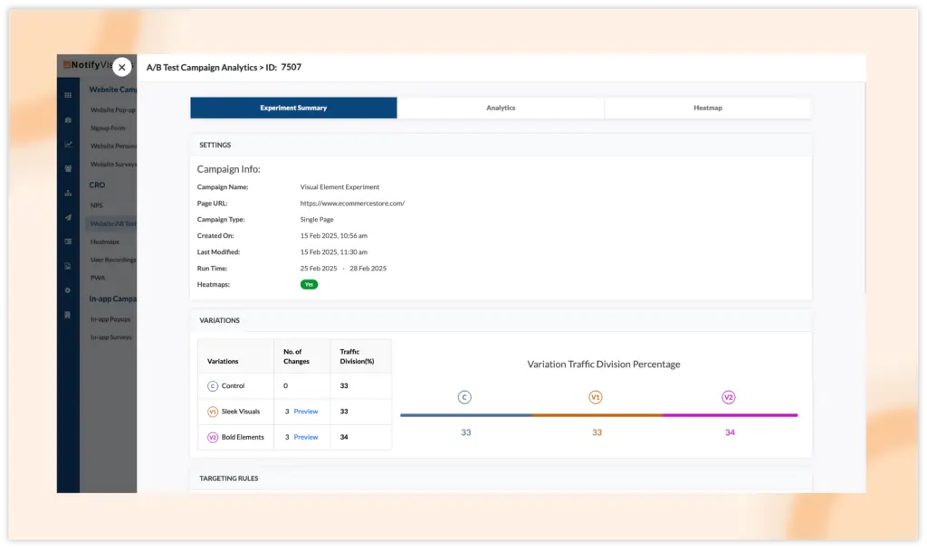Image resolution: width=927 pixels, height=549 pixels.
Task: Open the paper plane campaigns icon
Action: point(68,217)
